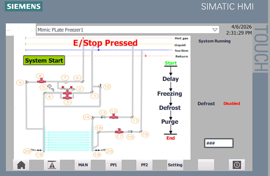The image size is (270, 176).
Task: Open the MAN manual mode screen
Action: coord(83,165)
